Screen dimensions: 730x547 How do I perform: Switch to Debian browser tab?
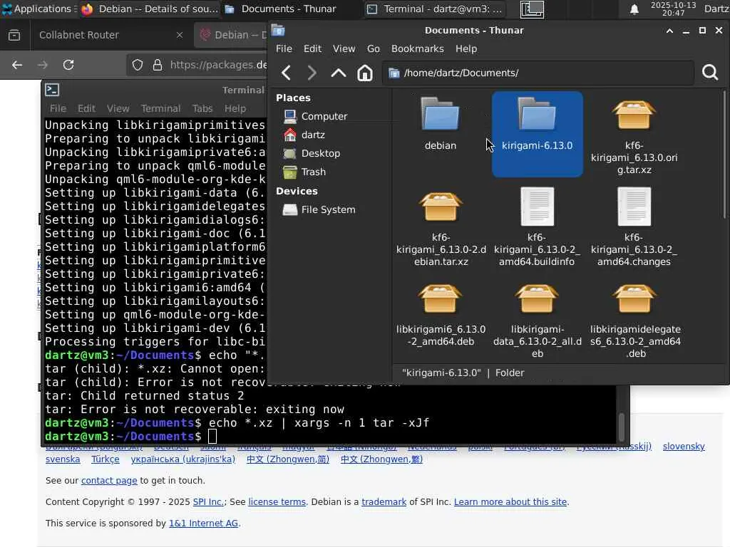coord(232,35)
